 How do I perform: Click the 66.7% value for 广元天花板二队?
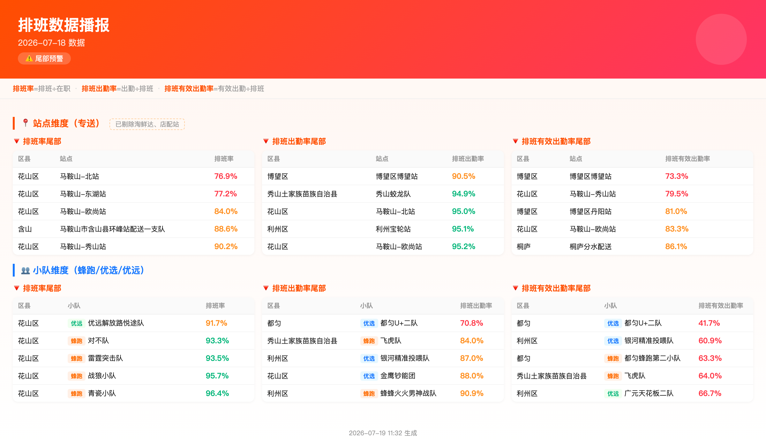pos(710,393)
